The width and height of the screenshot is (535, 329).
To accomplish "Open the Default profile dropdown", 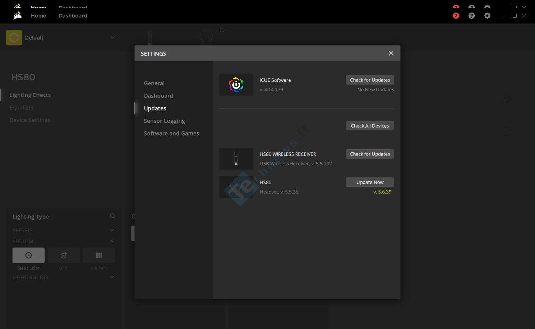I will [x=113, y=38].
